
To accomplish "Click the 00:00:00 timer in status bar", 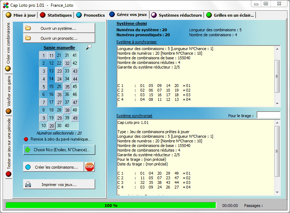I will pos(230,206).
